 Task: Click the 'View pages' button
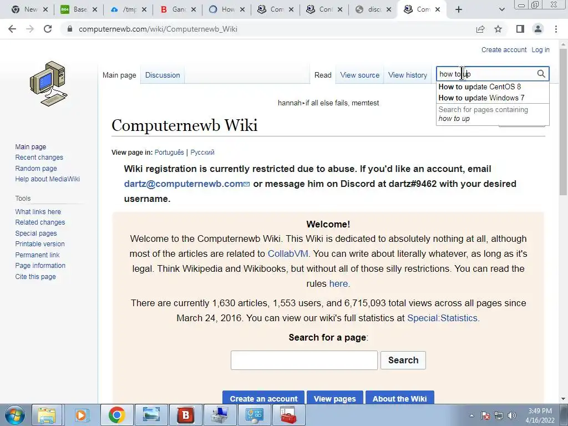(334, 397)
